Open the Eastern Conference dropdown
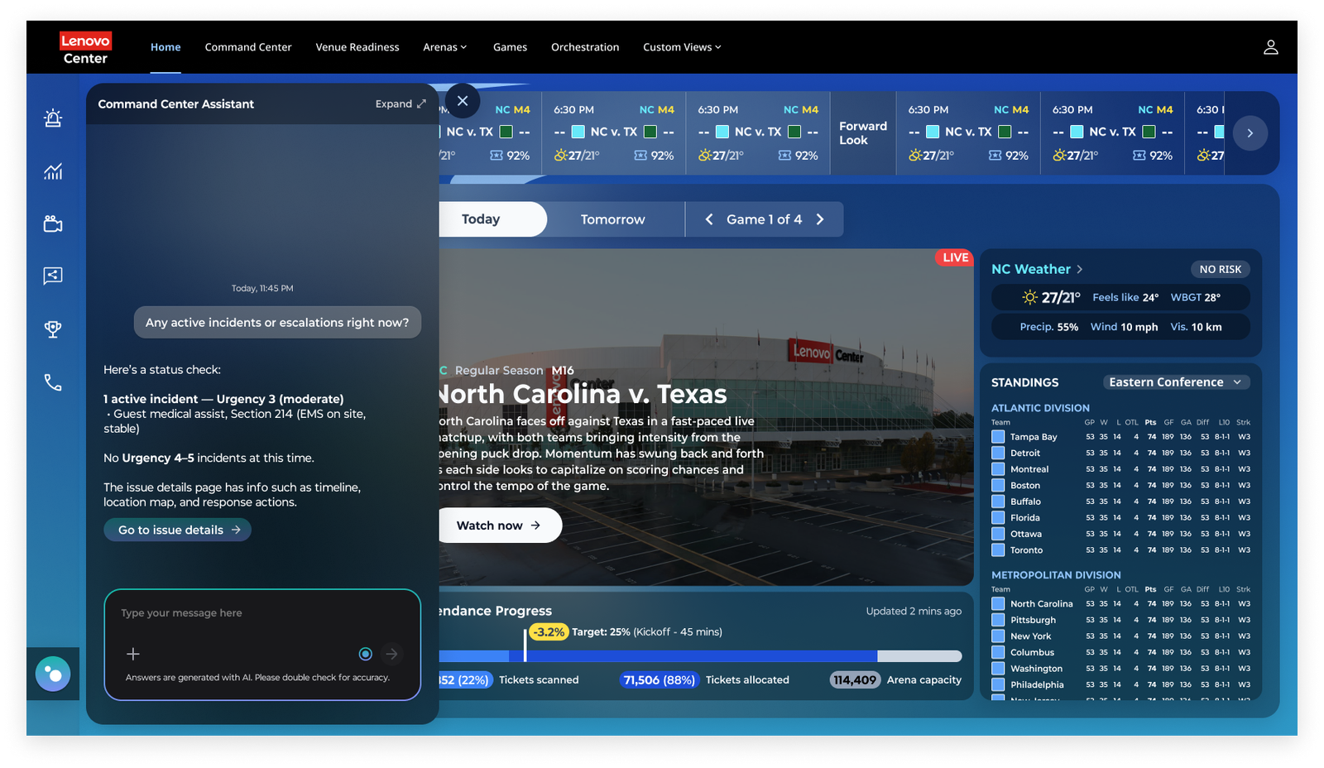 pyautogui.click(x=1176, y=382)
